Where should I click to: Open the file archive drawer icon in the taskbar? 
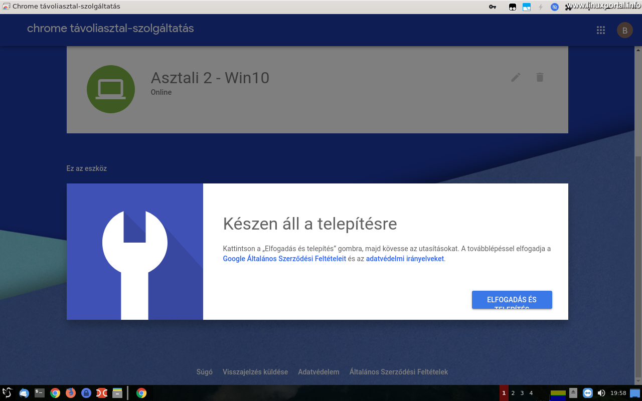[x=117, y=393]
